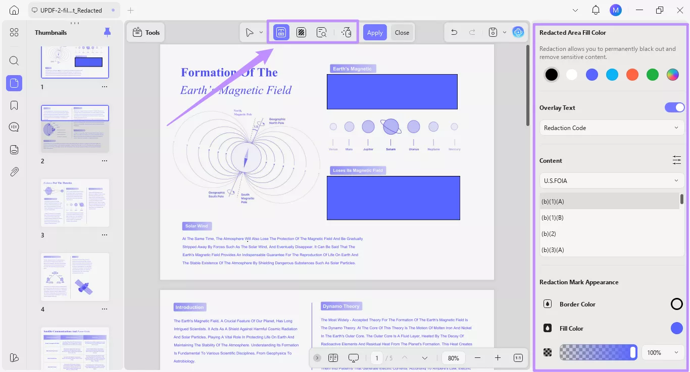The width and height of the screenshot is (690, 372).
Task: Go to the previous page arrow
Action: point(405,358)
